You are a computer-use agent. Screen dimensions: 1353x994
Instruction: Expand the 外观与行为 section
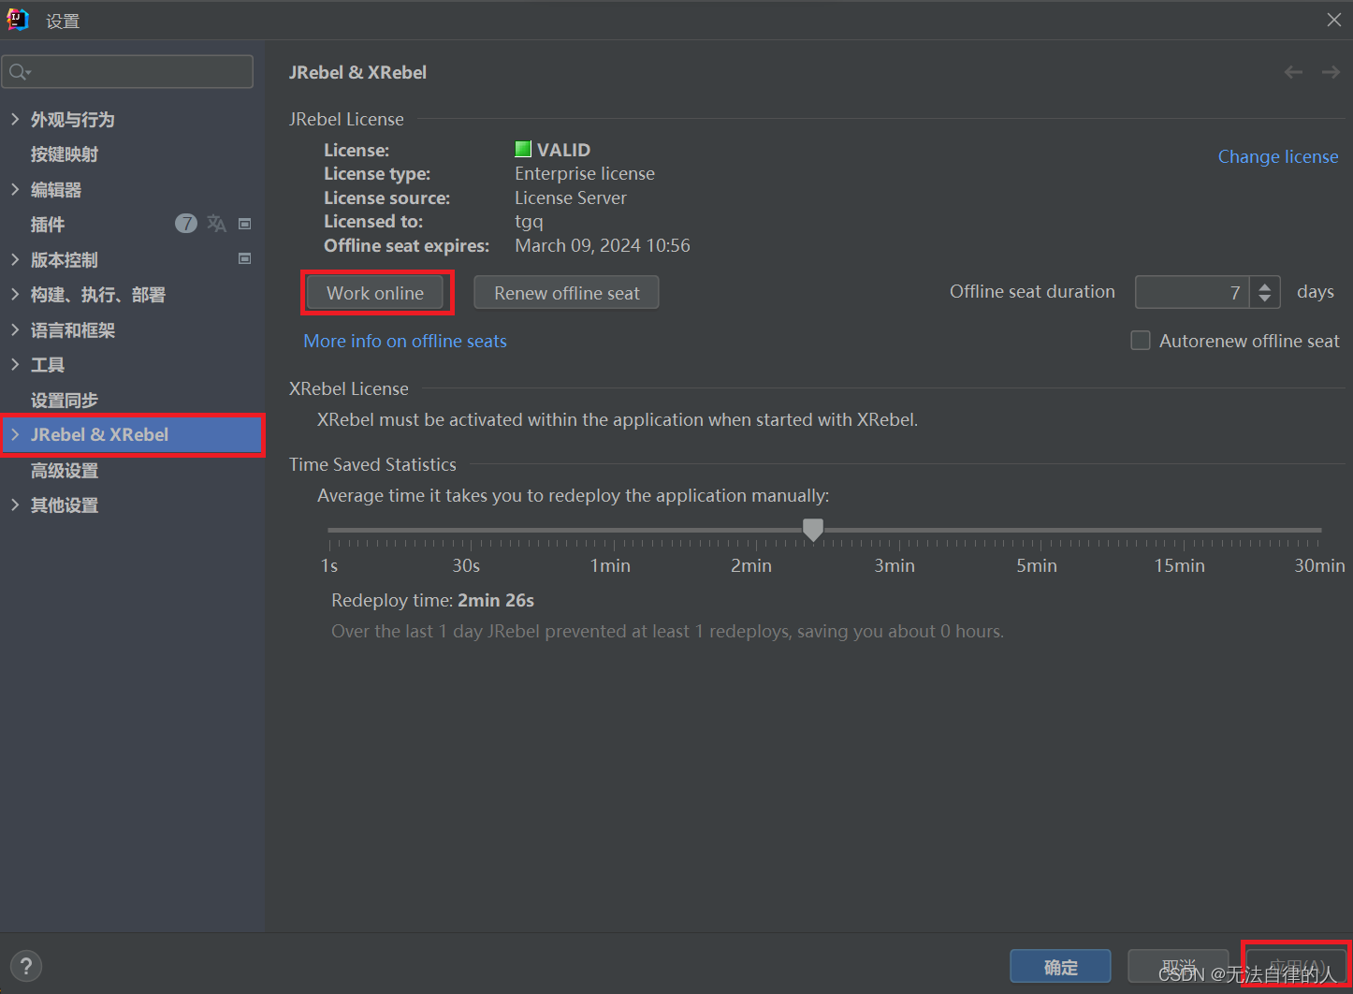click(15, 119)
